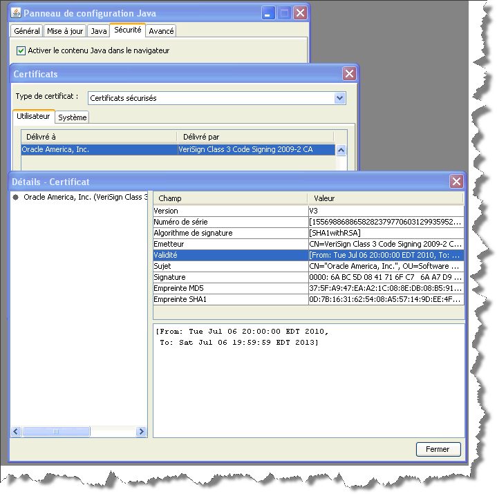Screen dimensions: 497x494
Task: Close the Détails - Certificat dialog
Action: coord(456,182)
